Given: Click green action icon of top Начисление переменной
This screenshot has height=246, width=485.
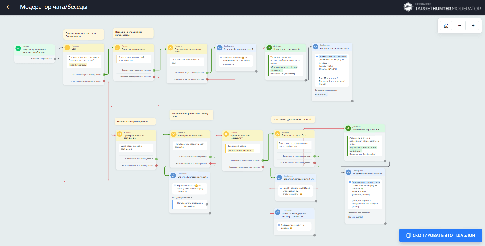Looking at the screenshot, I should [x=269, y=48].
